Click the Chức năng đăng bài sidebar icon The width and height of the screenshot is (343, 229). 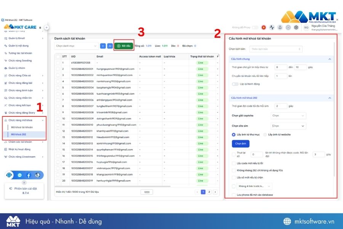coord(6,83)
